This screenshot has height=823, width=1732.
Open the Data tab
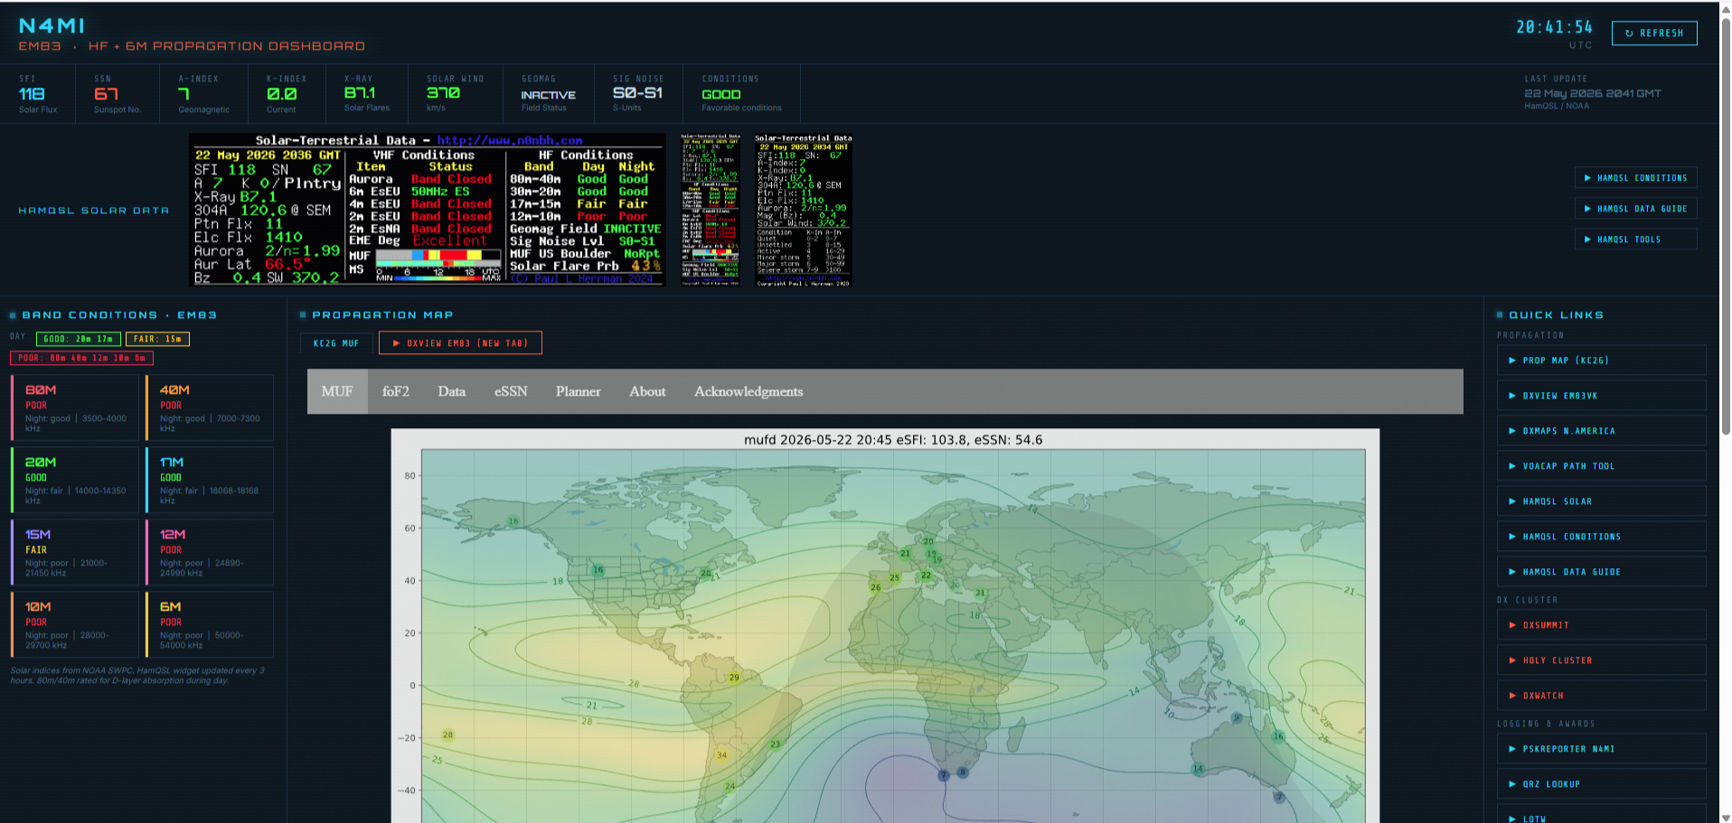point(452,391)
